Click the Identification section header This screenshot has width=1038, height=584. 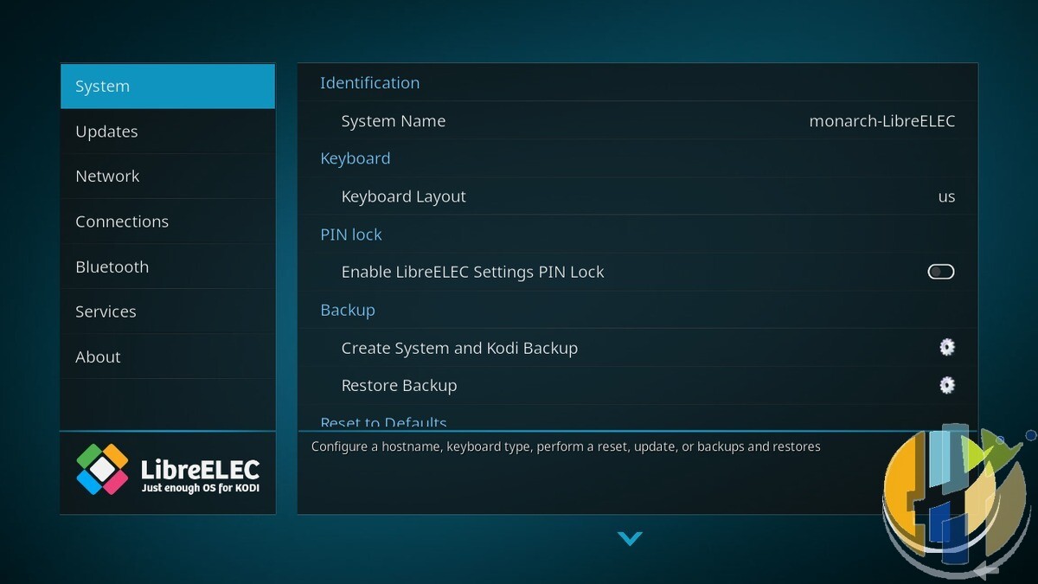click(x=369, y=83)
